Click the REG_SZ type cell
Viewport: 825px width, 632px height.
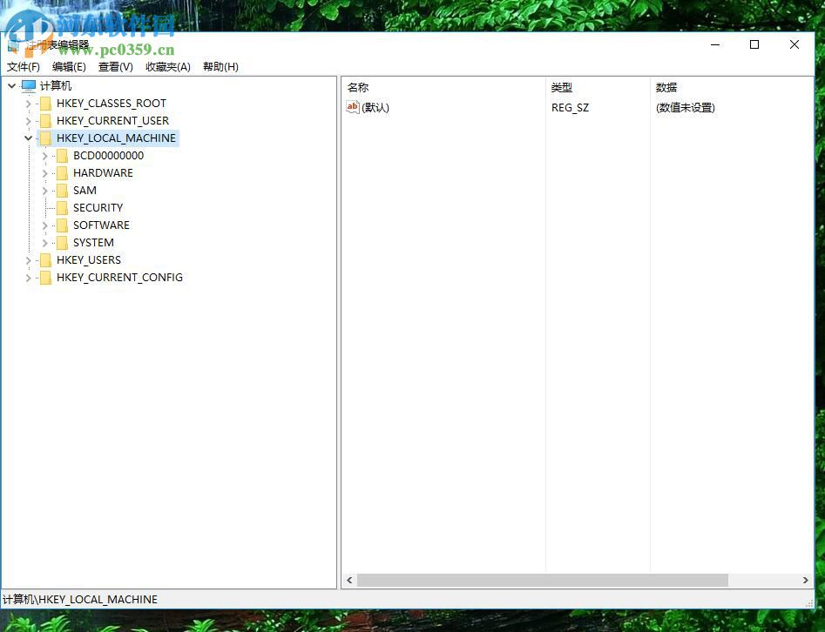571,107
